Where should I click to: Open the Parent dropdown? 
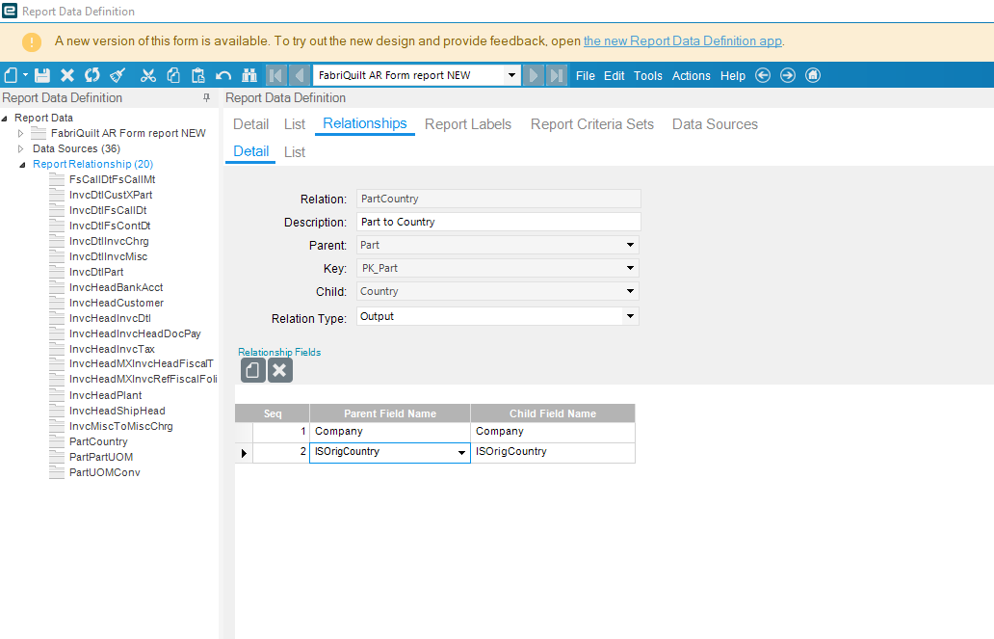[630, 245]
